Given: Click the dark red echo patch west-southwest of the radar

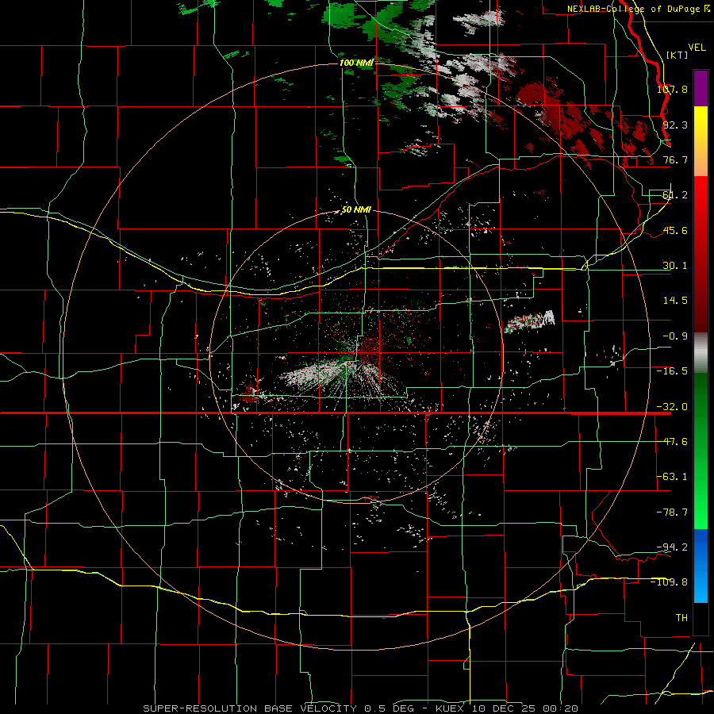Looking at the screenshot, I should [x=248, y=392].
